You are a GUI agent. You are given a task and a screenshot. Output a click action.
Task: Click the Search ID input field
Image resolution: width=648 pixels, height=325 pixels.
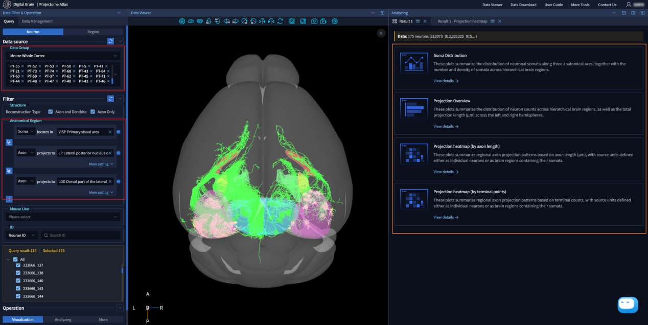pyautogui.click(x=82, y=236)
